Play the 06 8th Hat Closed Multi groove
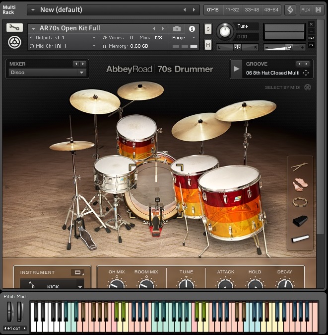 pyautogui.click(x=236, y=69)
